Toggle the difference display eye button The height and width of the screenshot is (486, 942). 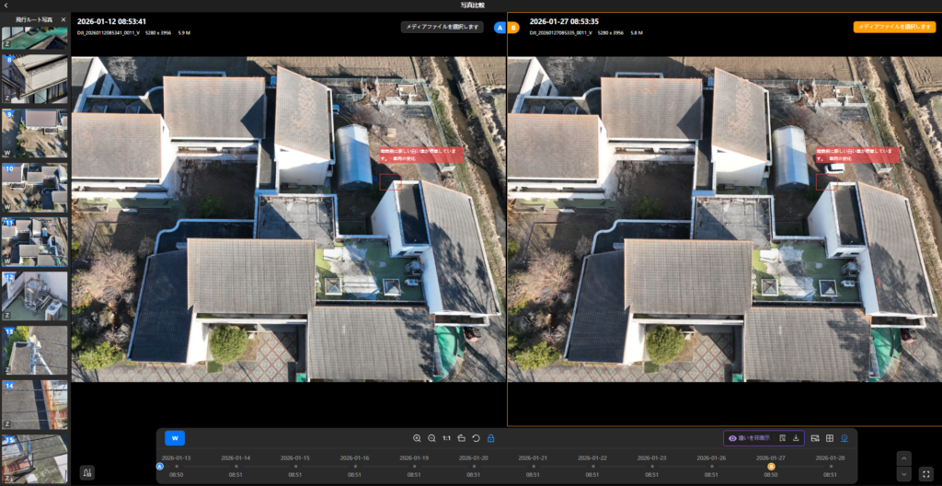point(749,438)
